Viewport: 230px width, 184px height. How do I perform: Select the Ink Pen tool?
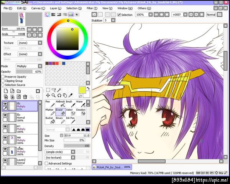tap(71, 120)
